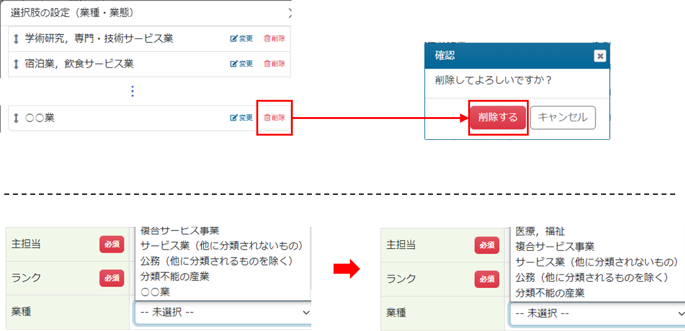Select 医療，福祉 in the right dropdown list
The width and height of the screenshot is (685, 331).
540,232
